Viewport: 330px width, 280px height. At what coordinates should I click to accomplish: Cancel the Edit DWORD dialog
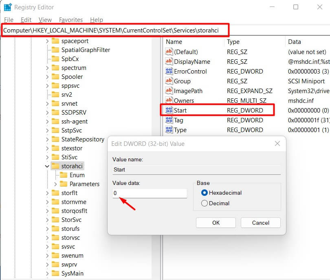point(261,223)
